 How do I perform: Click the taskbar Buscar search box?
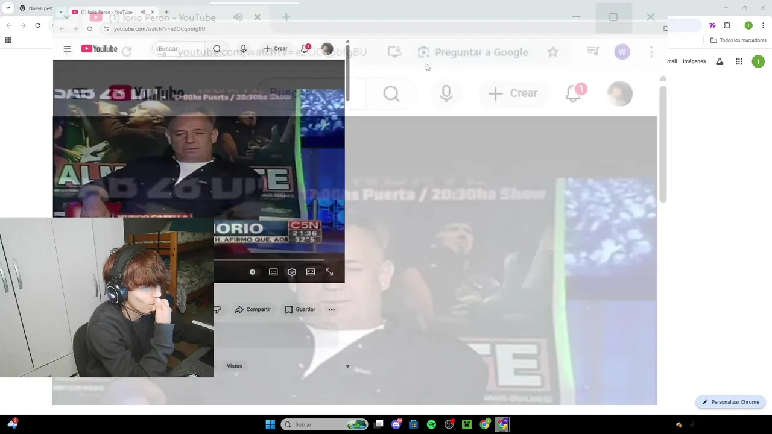325,424
